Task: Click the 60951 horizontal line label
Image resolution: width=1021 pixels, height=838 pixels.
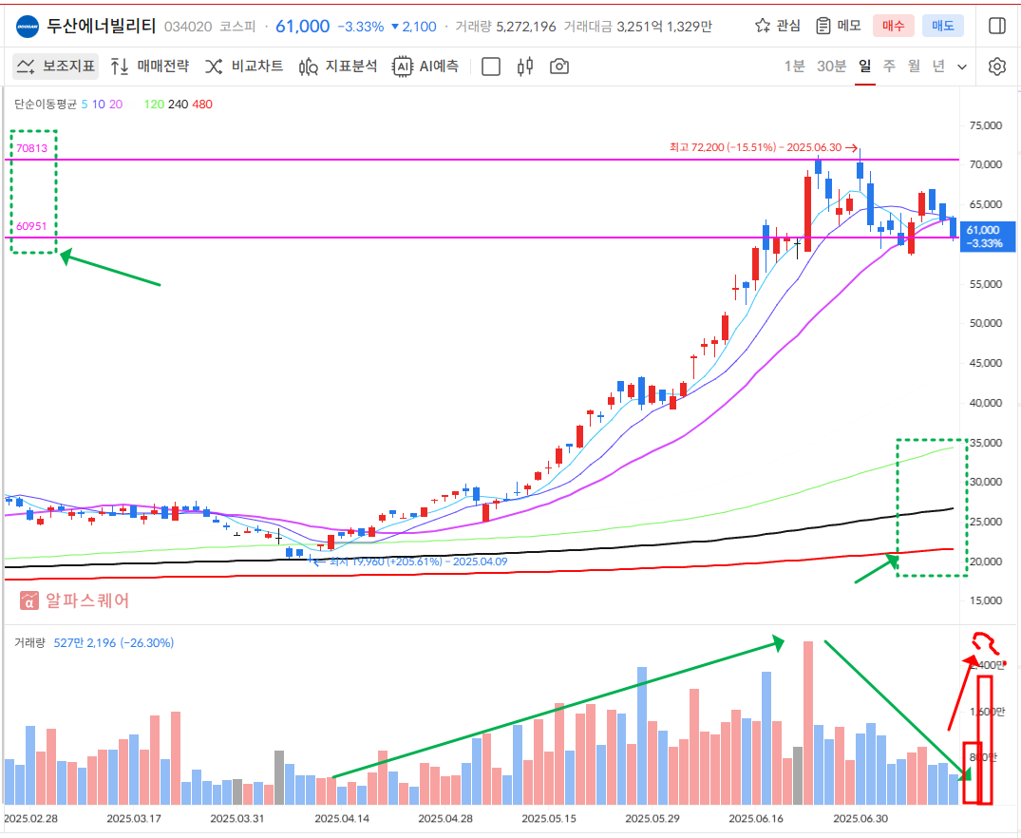Action: click(32, 226)
